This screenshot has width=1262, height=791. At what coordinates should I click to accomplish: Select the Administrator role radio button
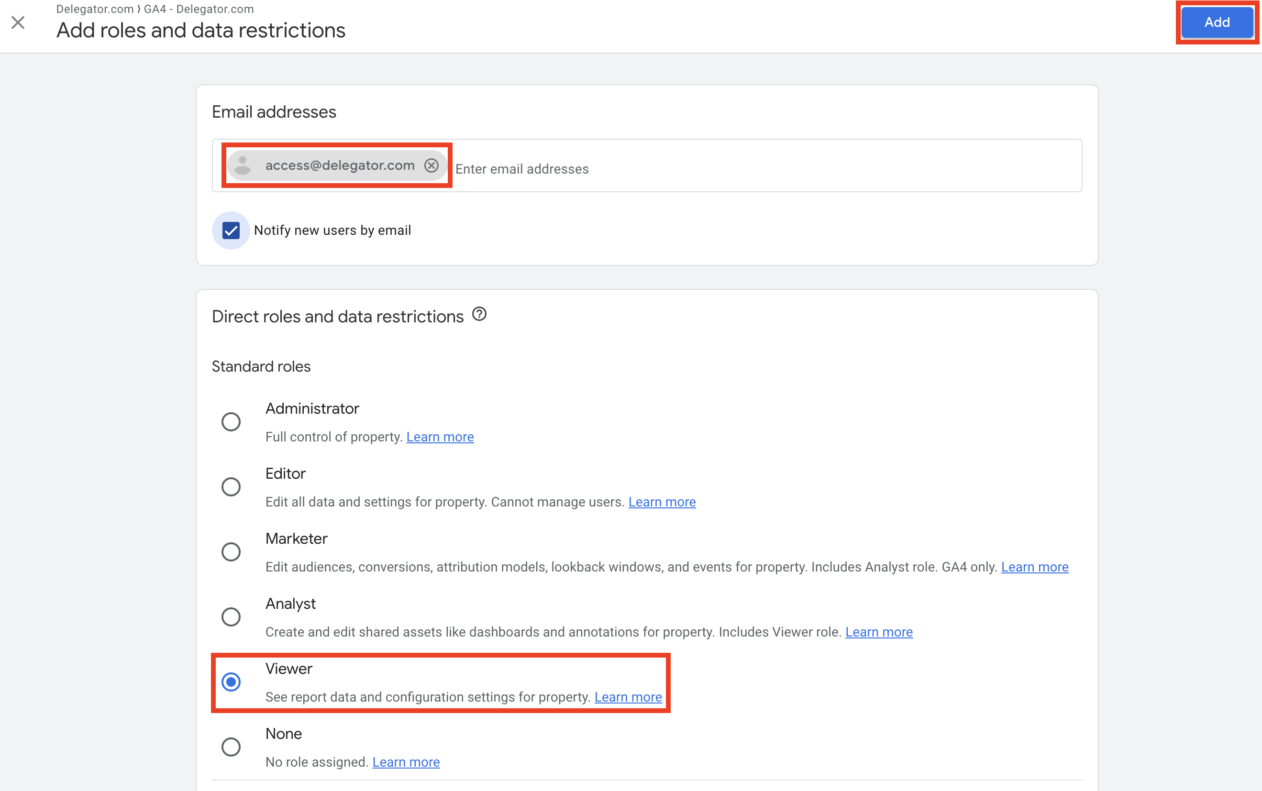[x=231, y=422]
